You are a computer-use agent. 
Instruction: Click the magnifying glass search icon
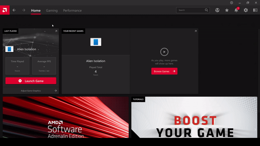tap(206, 10)
